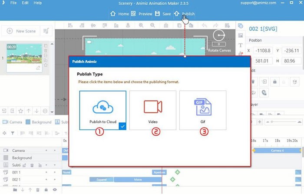This screenshot has width=304, height=196.
Task: Go to Home in top toolbar
Action: click(119, 14)
